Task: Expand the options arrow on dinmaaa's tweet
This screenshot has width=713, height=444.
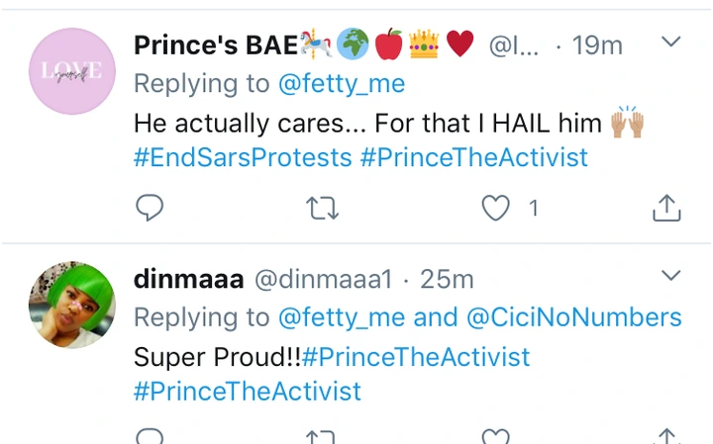Action: [x=670, y=275]
